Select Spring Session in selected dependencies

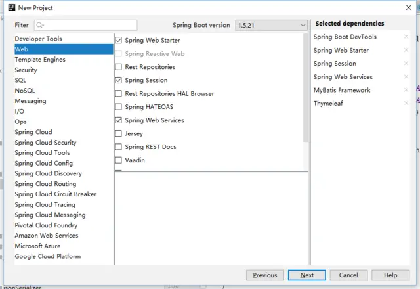[335, 64]
